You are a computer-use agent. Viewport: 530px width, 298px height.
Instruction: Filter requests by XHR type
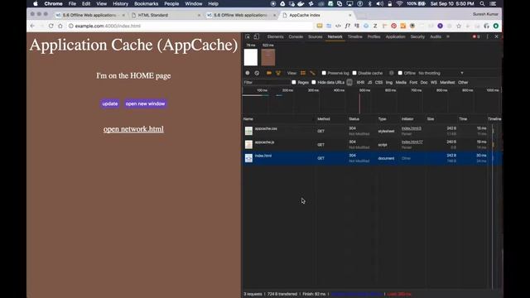click(x=360, y=83)
